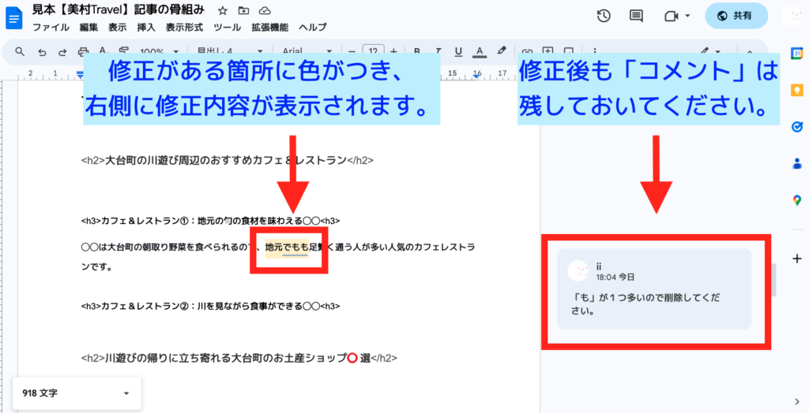Viewport: 809px width, 413px height.
Task: Open Google Maps in the side panel
Action: [x=797, y=201]
